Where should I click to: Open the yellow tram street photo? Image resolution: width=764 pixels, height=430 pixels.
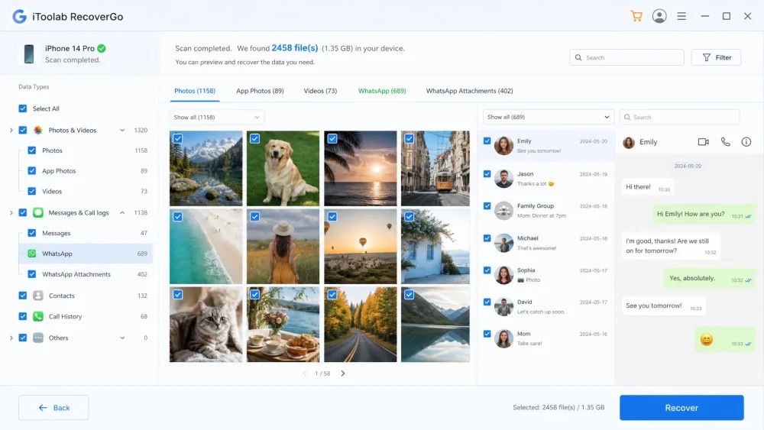click(x=435, y=169)
